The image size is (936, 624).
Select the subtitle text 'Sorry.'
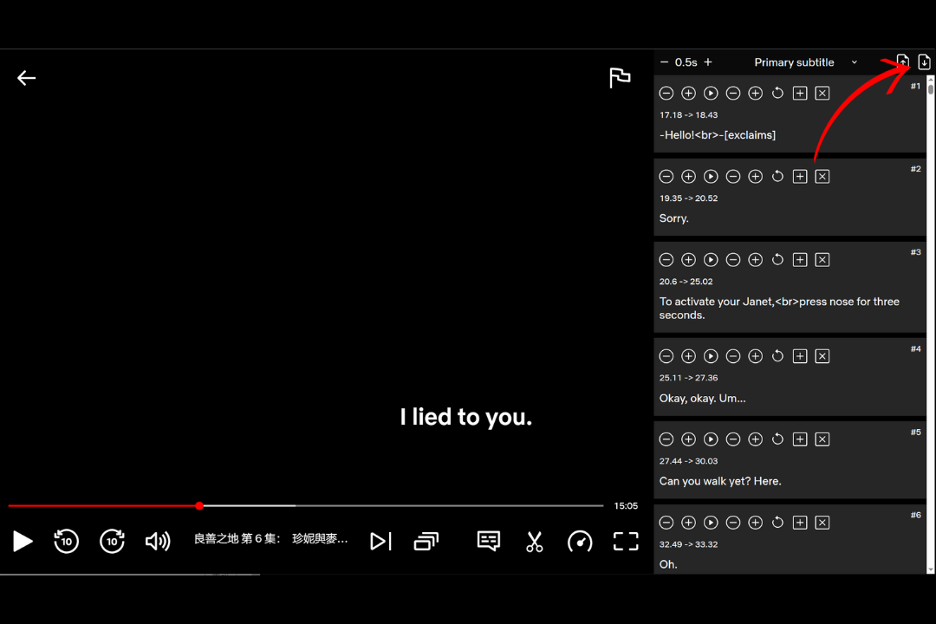[674, 218]
